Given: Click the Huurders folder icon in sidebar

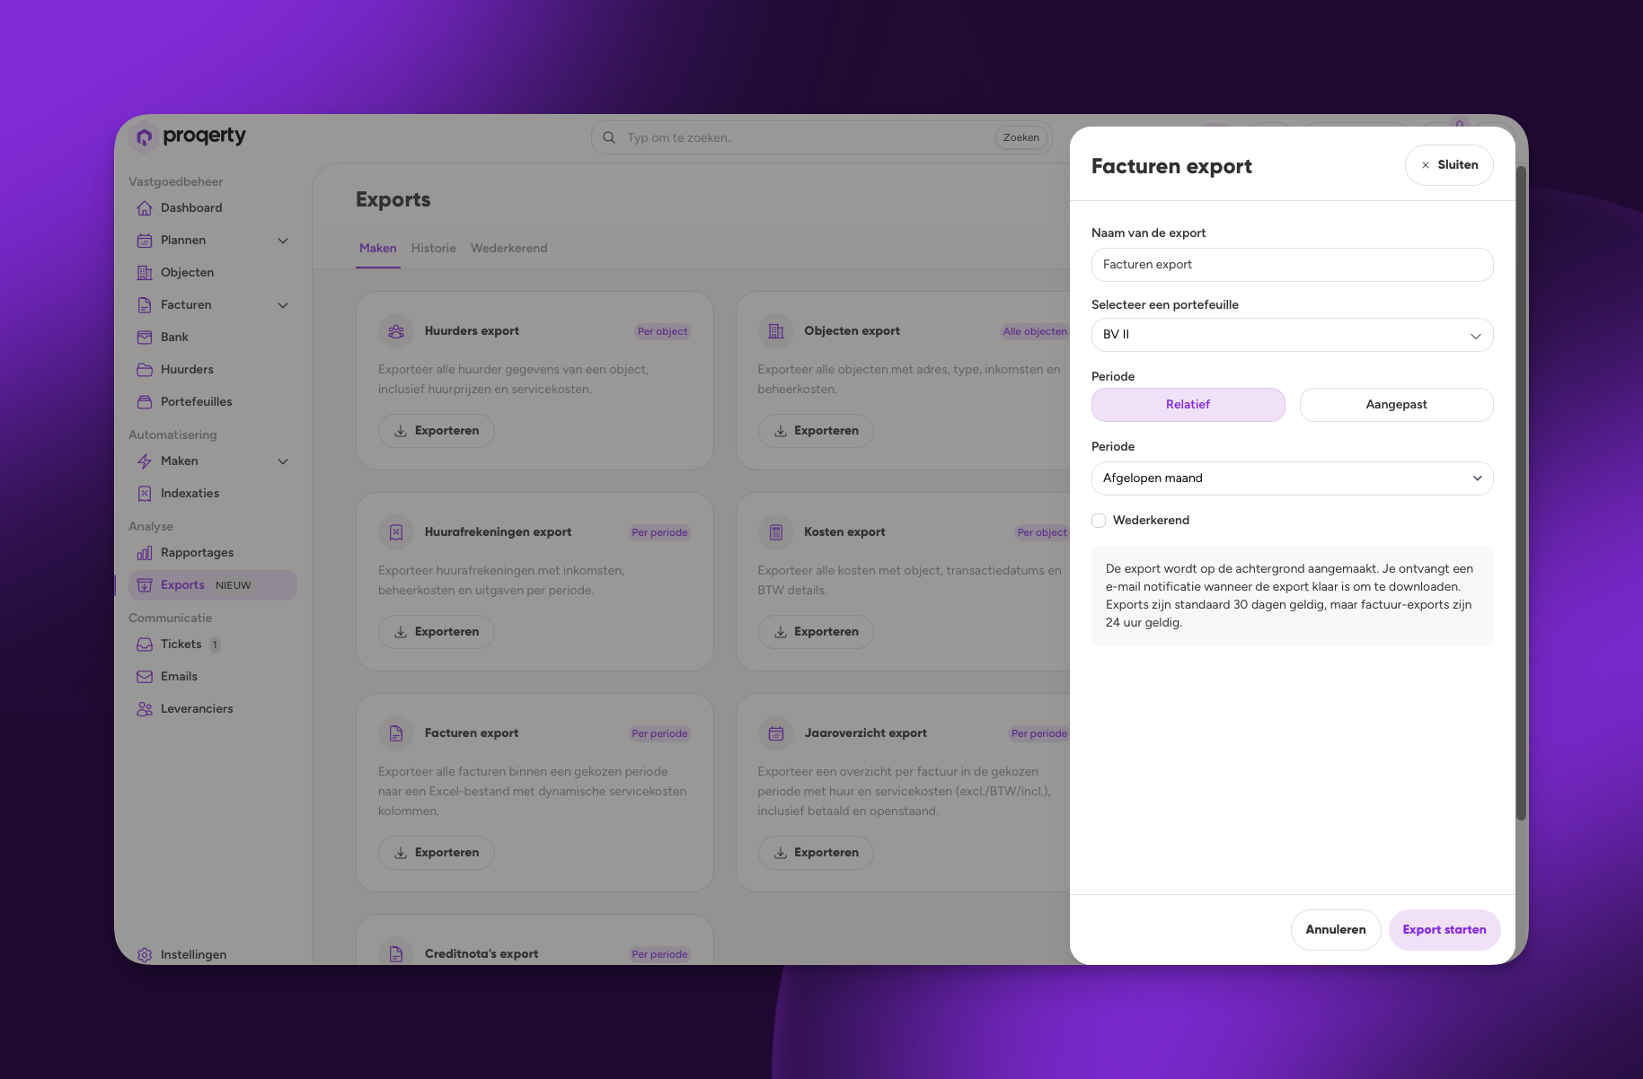Looking at the screenshot, I should [145, 370].
